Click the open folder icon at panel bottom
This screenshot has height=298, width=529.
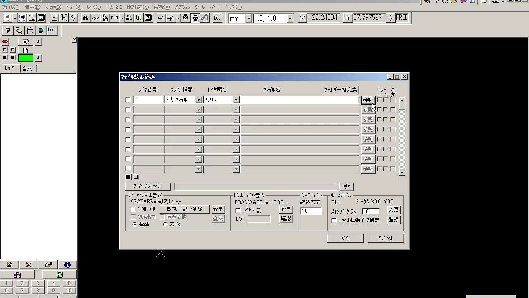click(x=48, y=265)
